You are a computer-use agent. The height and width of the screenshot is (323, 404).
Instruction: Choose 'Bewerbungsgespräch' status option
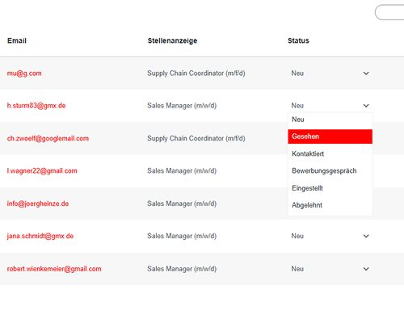pyautogui.click(x=330, y=171)
